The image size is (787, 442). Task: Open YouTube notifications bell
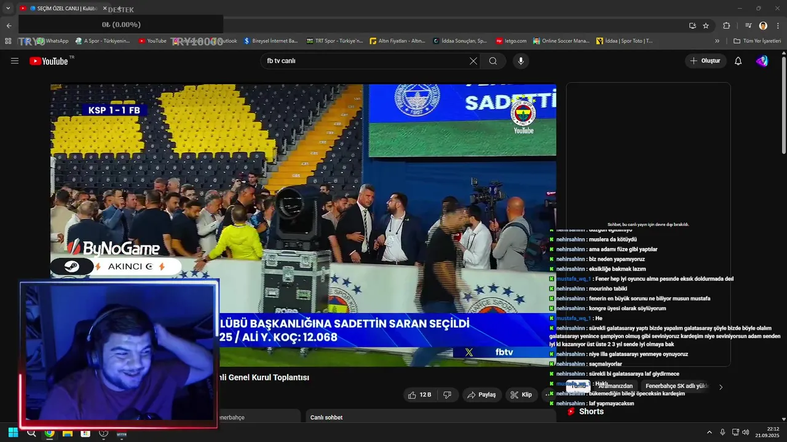(x=738, y=61)
